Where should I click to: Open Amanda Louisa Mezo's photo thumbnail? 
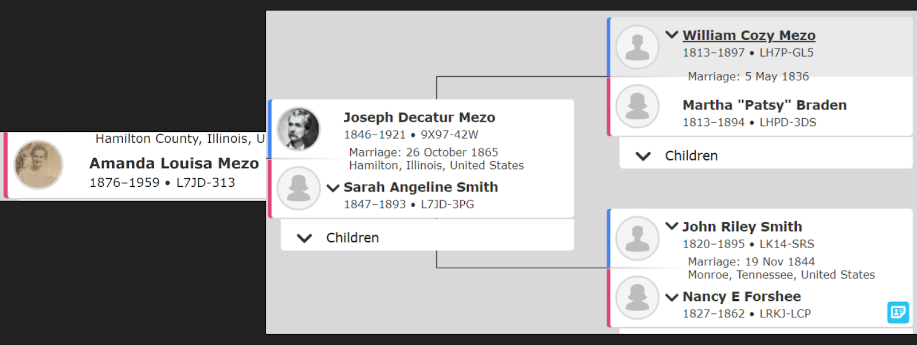pyautogui.click(x=38, y=164)
